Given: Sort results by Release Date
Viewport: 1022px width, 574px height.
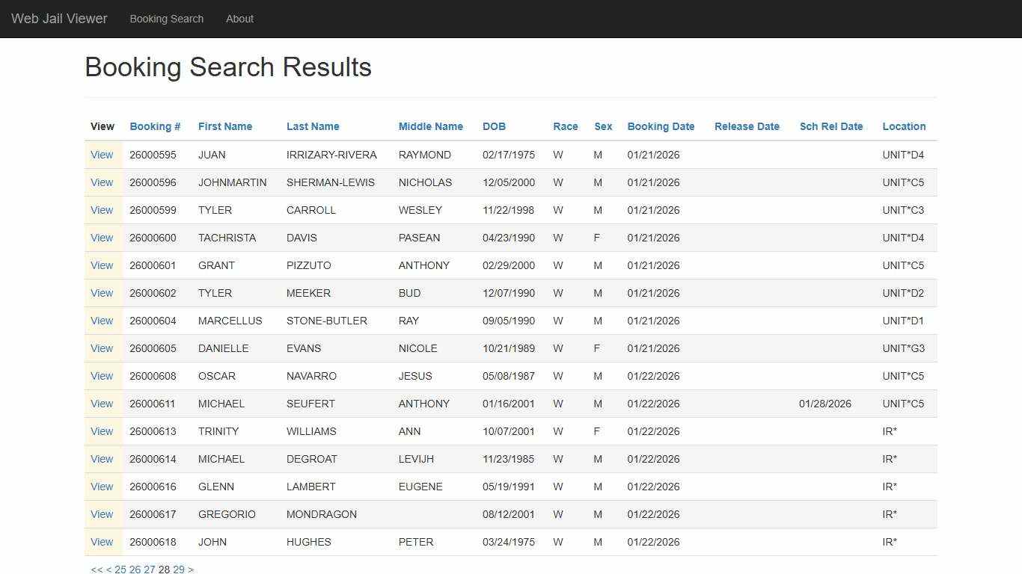Looking at the screenshot, I should pos(747,126).
